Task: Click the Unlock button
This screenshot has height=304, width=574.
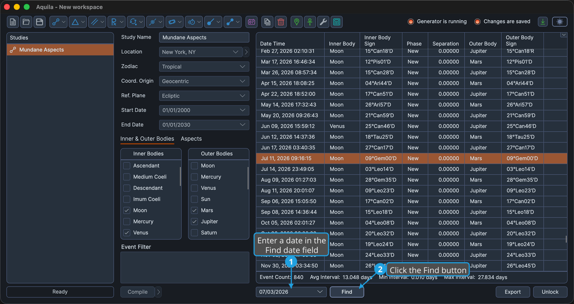Action: [x=550, y=292]
